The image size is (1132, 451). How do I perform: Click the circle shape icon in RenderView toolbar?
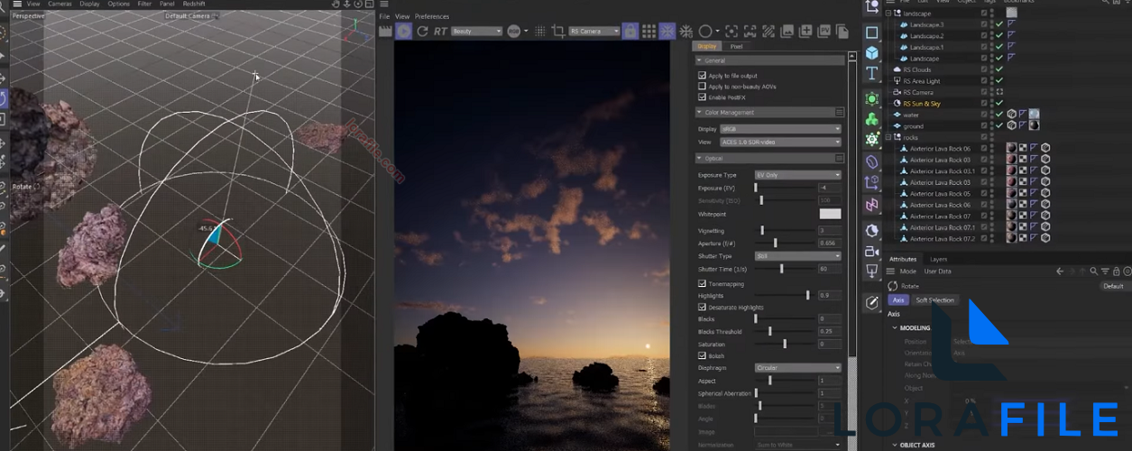[x=705, y=32]
